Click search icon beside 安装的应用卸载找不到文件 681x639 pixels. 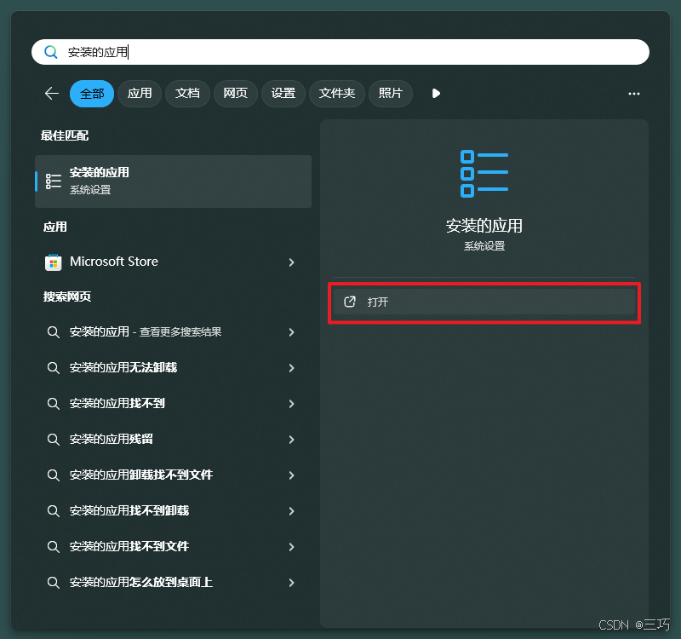click(53, 475)
